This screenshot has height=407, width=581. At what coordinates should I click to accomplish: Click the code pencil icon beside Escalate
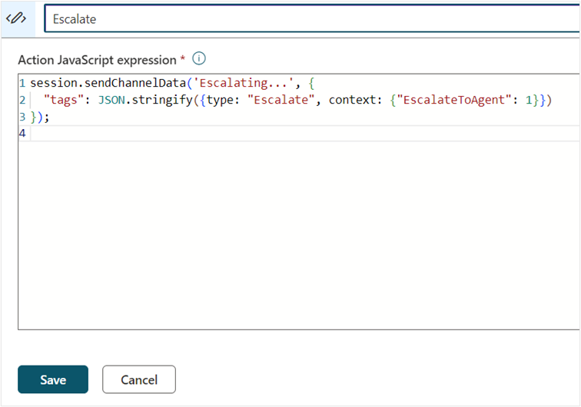pyautogui.click(x=16, y=18)
